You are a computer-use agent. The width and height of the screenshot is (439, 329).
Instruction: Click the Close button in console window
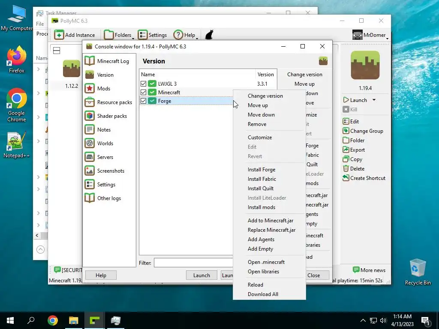pyautogui.click(x=317, y=275)
